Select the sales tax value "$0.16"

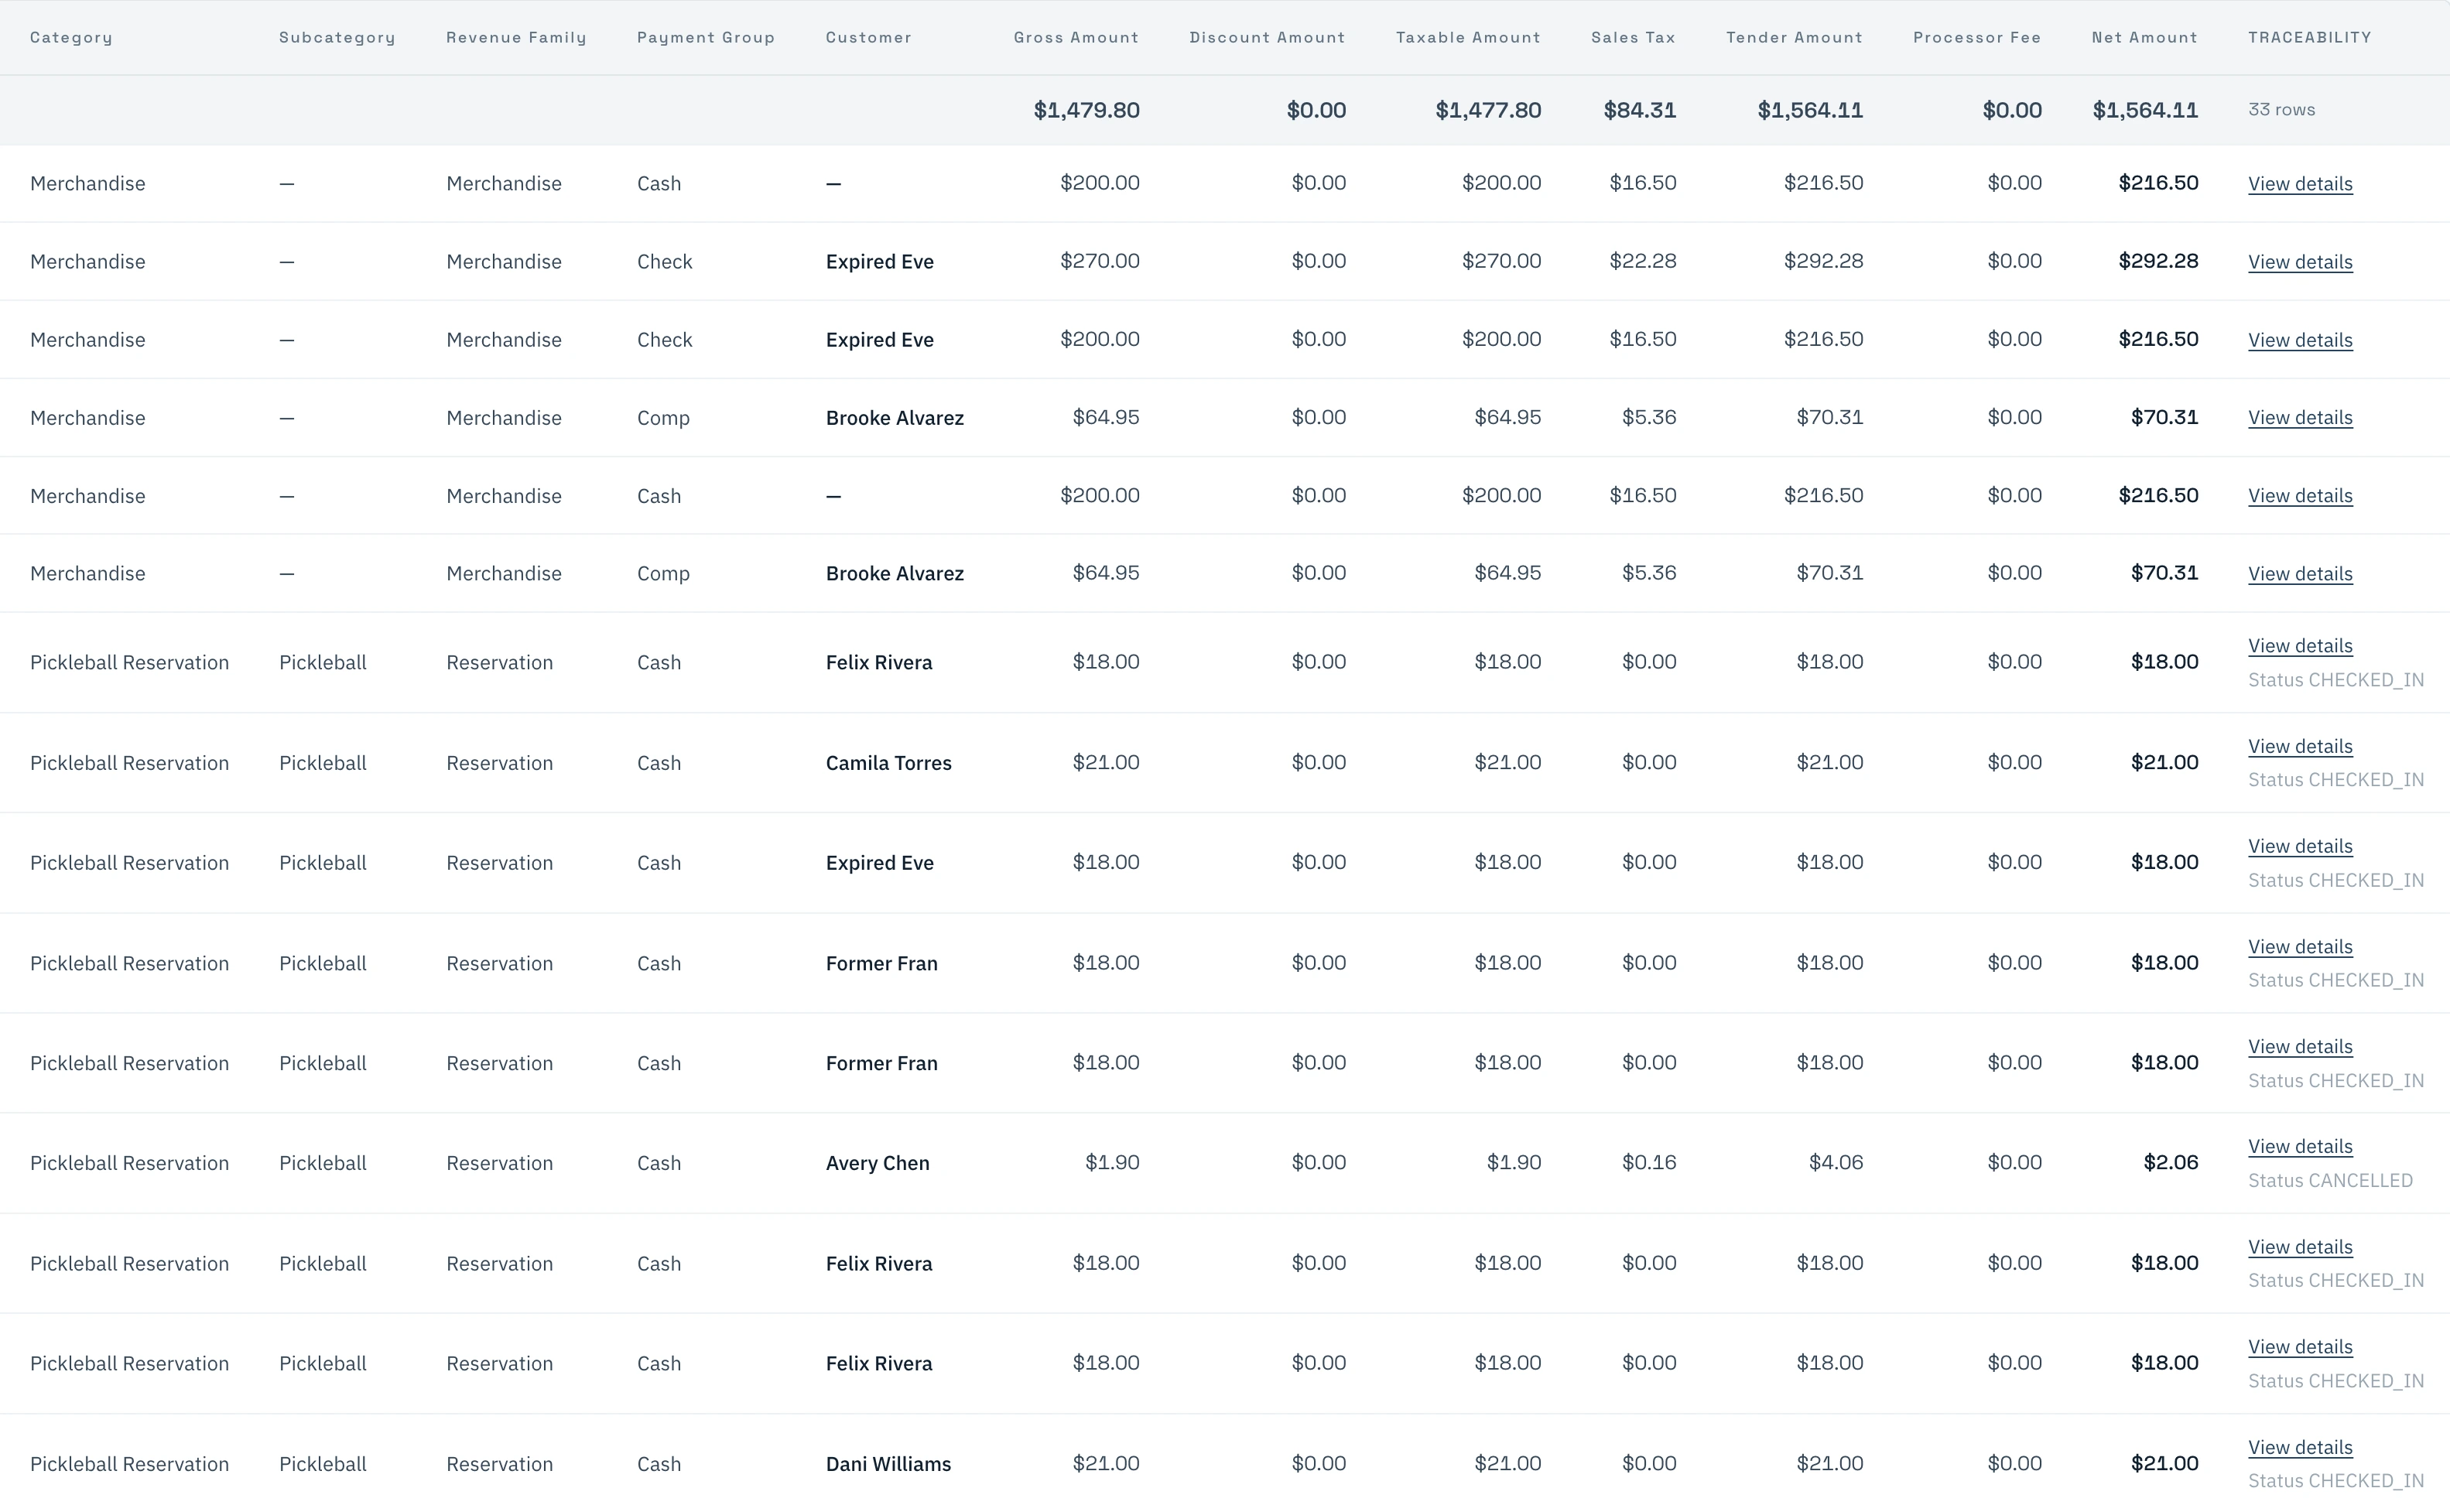(x=1648, y=1162)
